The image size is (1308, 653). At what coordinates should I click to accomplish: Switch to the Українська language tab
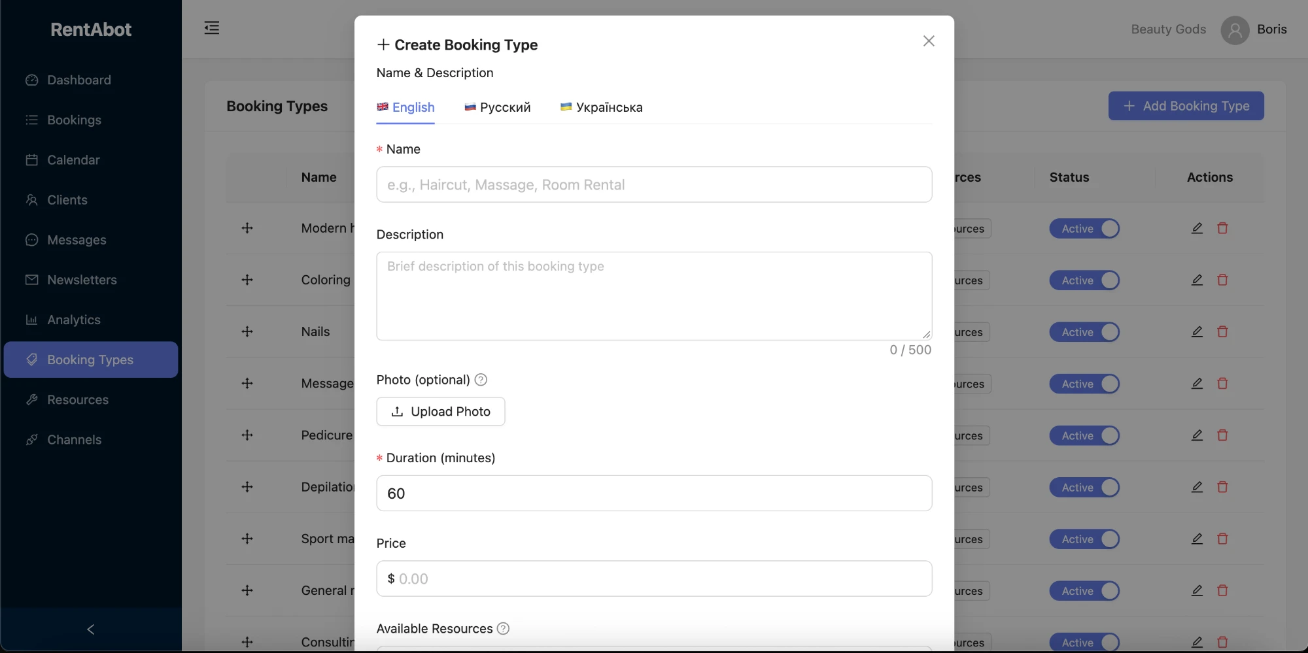[602, 107]
